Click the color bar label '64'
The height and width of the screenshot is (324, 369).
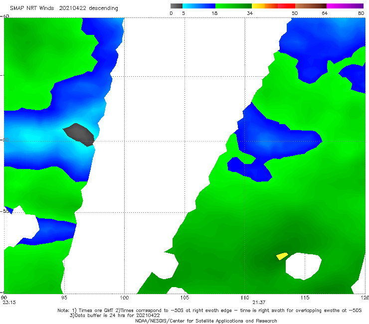point(325,13)
